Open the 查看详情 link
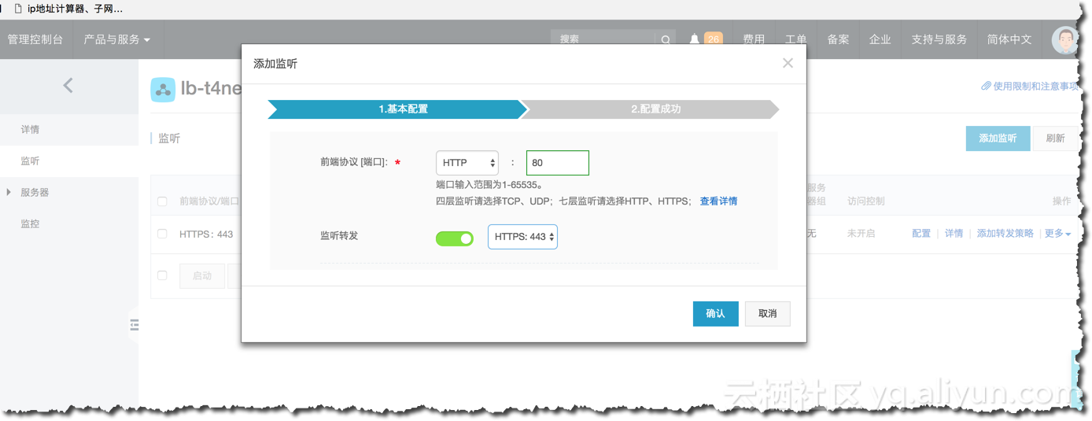Image resolution: width=1092 pixels, height=421 pixels. (718, 201)
